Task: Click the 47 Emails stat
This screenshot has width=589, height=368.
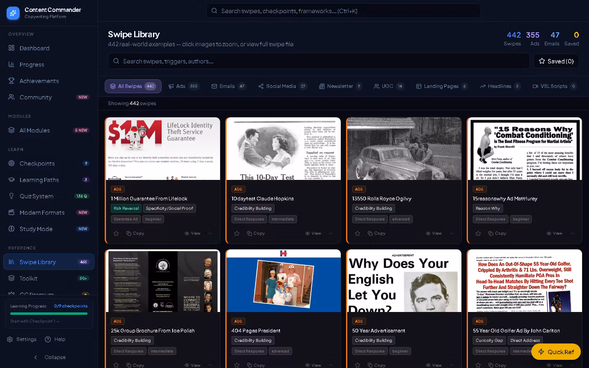Action: (552, 38)
